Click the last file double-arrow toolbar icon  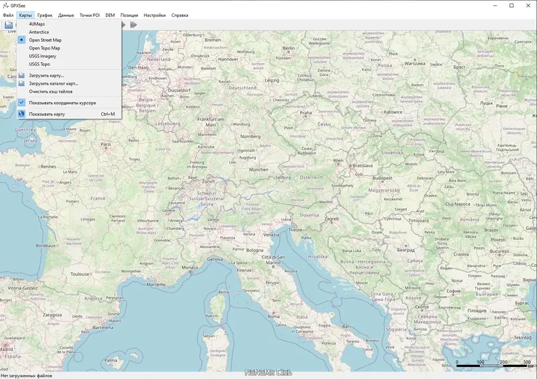[134, 25]
